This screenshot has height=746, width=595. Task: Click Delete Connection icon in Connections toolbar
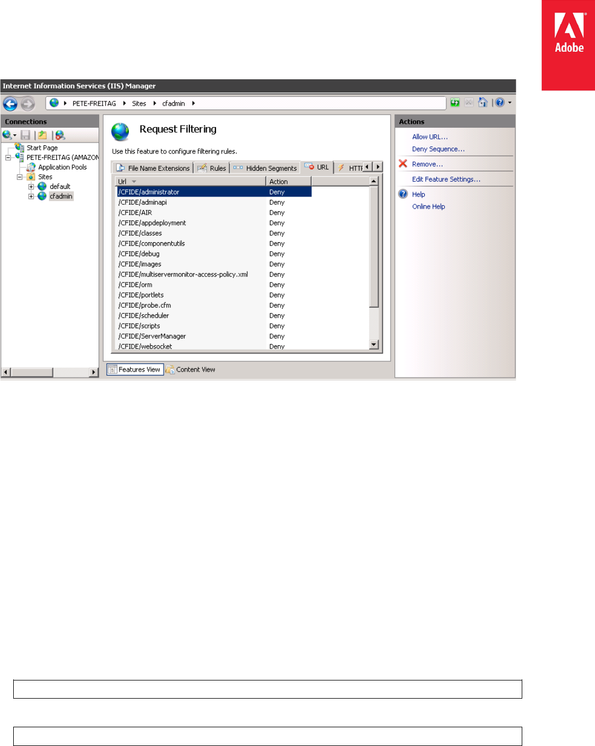click(x=60, y=135)
